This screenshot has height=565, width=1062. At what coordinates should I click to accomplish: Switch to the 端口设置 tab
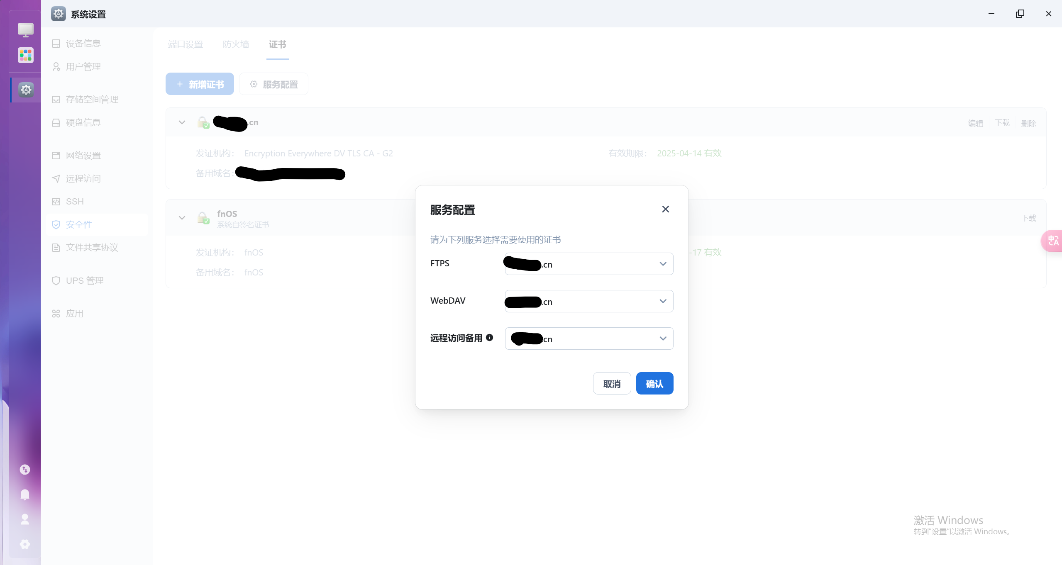coord(185,44)
